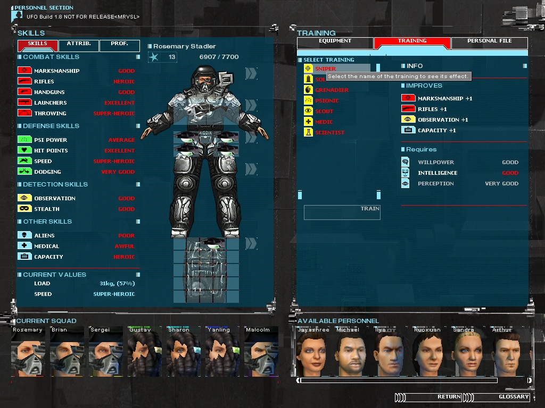Click the Grenadier grenade icon
The image size is (545, 408).
point(308,89)
